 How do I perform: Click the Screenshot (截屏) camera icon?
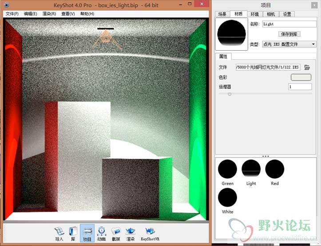pyautogui.click(x=116, y=234)
